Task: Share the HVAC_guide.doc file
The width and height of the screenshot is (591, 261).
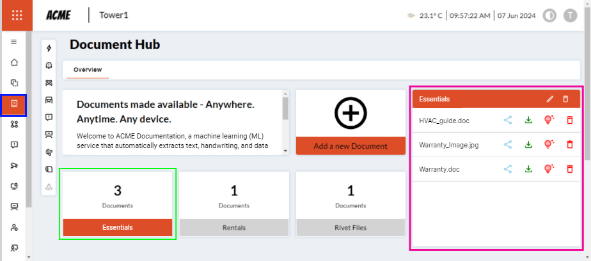Action: 508,119
